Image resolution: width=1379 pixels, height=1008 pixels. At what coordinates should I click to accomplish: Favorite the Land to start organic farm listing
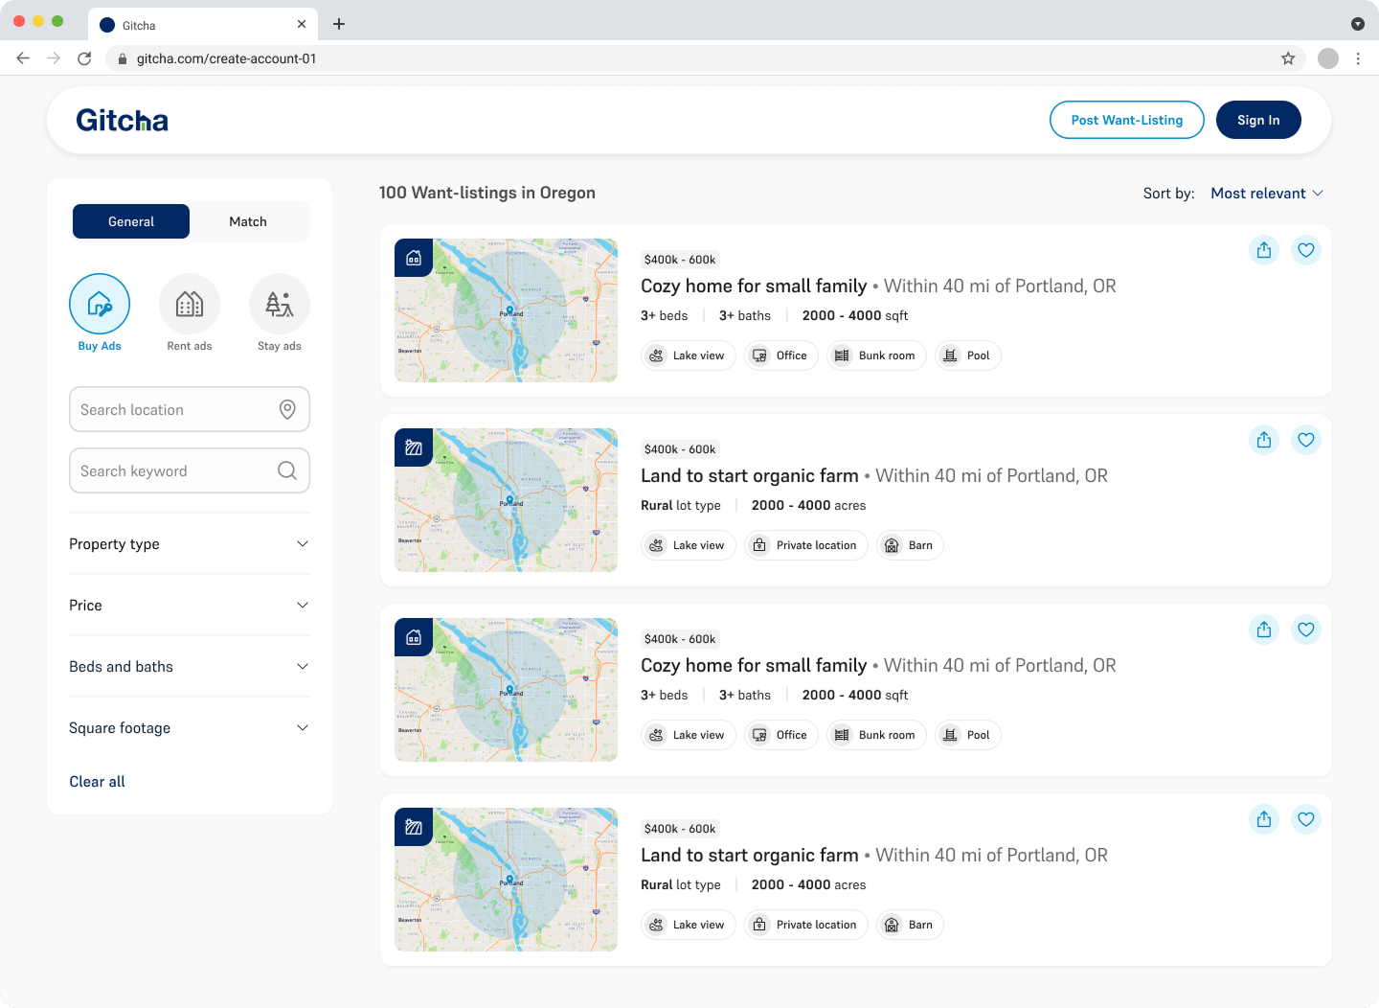click(1306, 440)
